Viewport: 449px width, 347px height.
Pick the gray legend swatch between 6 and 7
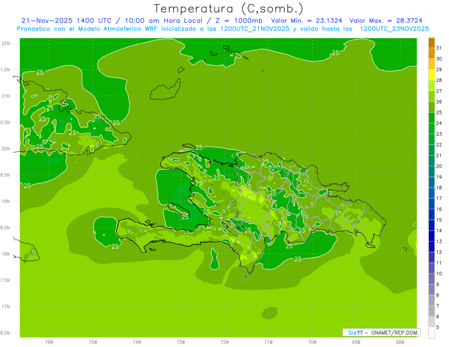[x=431, y=311]
